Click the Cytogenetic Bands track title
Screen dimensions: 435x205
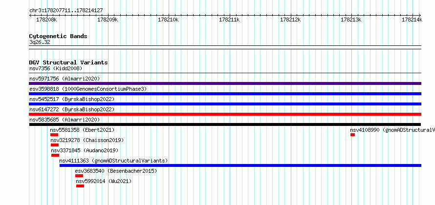tap(58, 36)
